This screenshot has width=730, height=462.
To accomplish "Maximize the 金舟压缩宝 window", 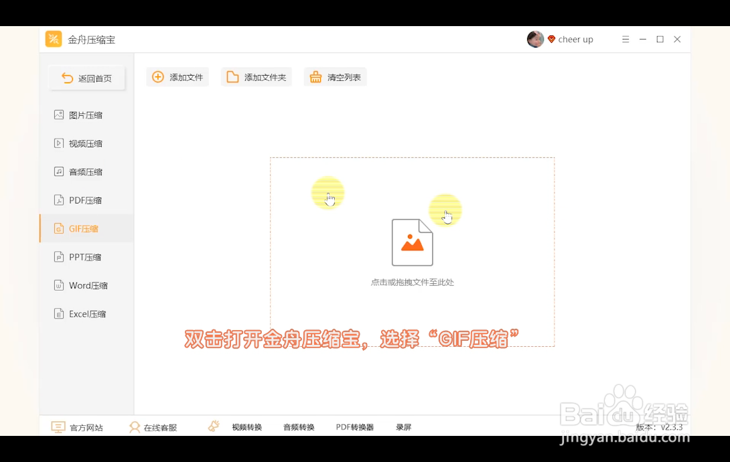I will click(660, 40).
